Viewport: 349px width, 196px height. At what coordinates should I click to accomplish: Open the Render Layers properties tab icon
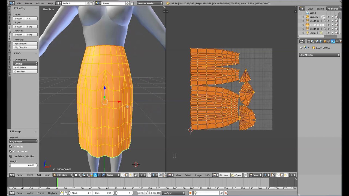click(x=313, y=41)
